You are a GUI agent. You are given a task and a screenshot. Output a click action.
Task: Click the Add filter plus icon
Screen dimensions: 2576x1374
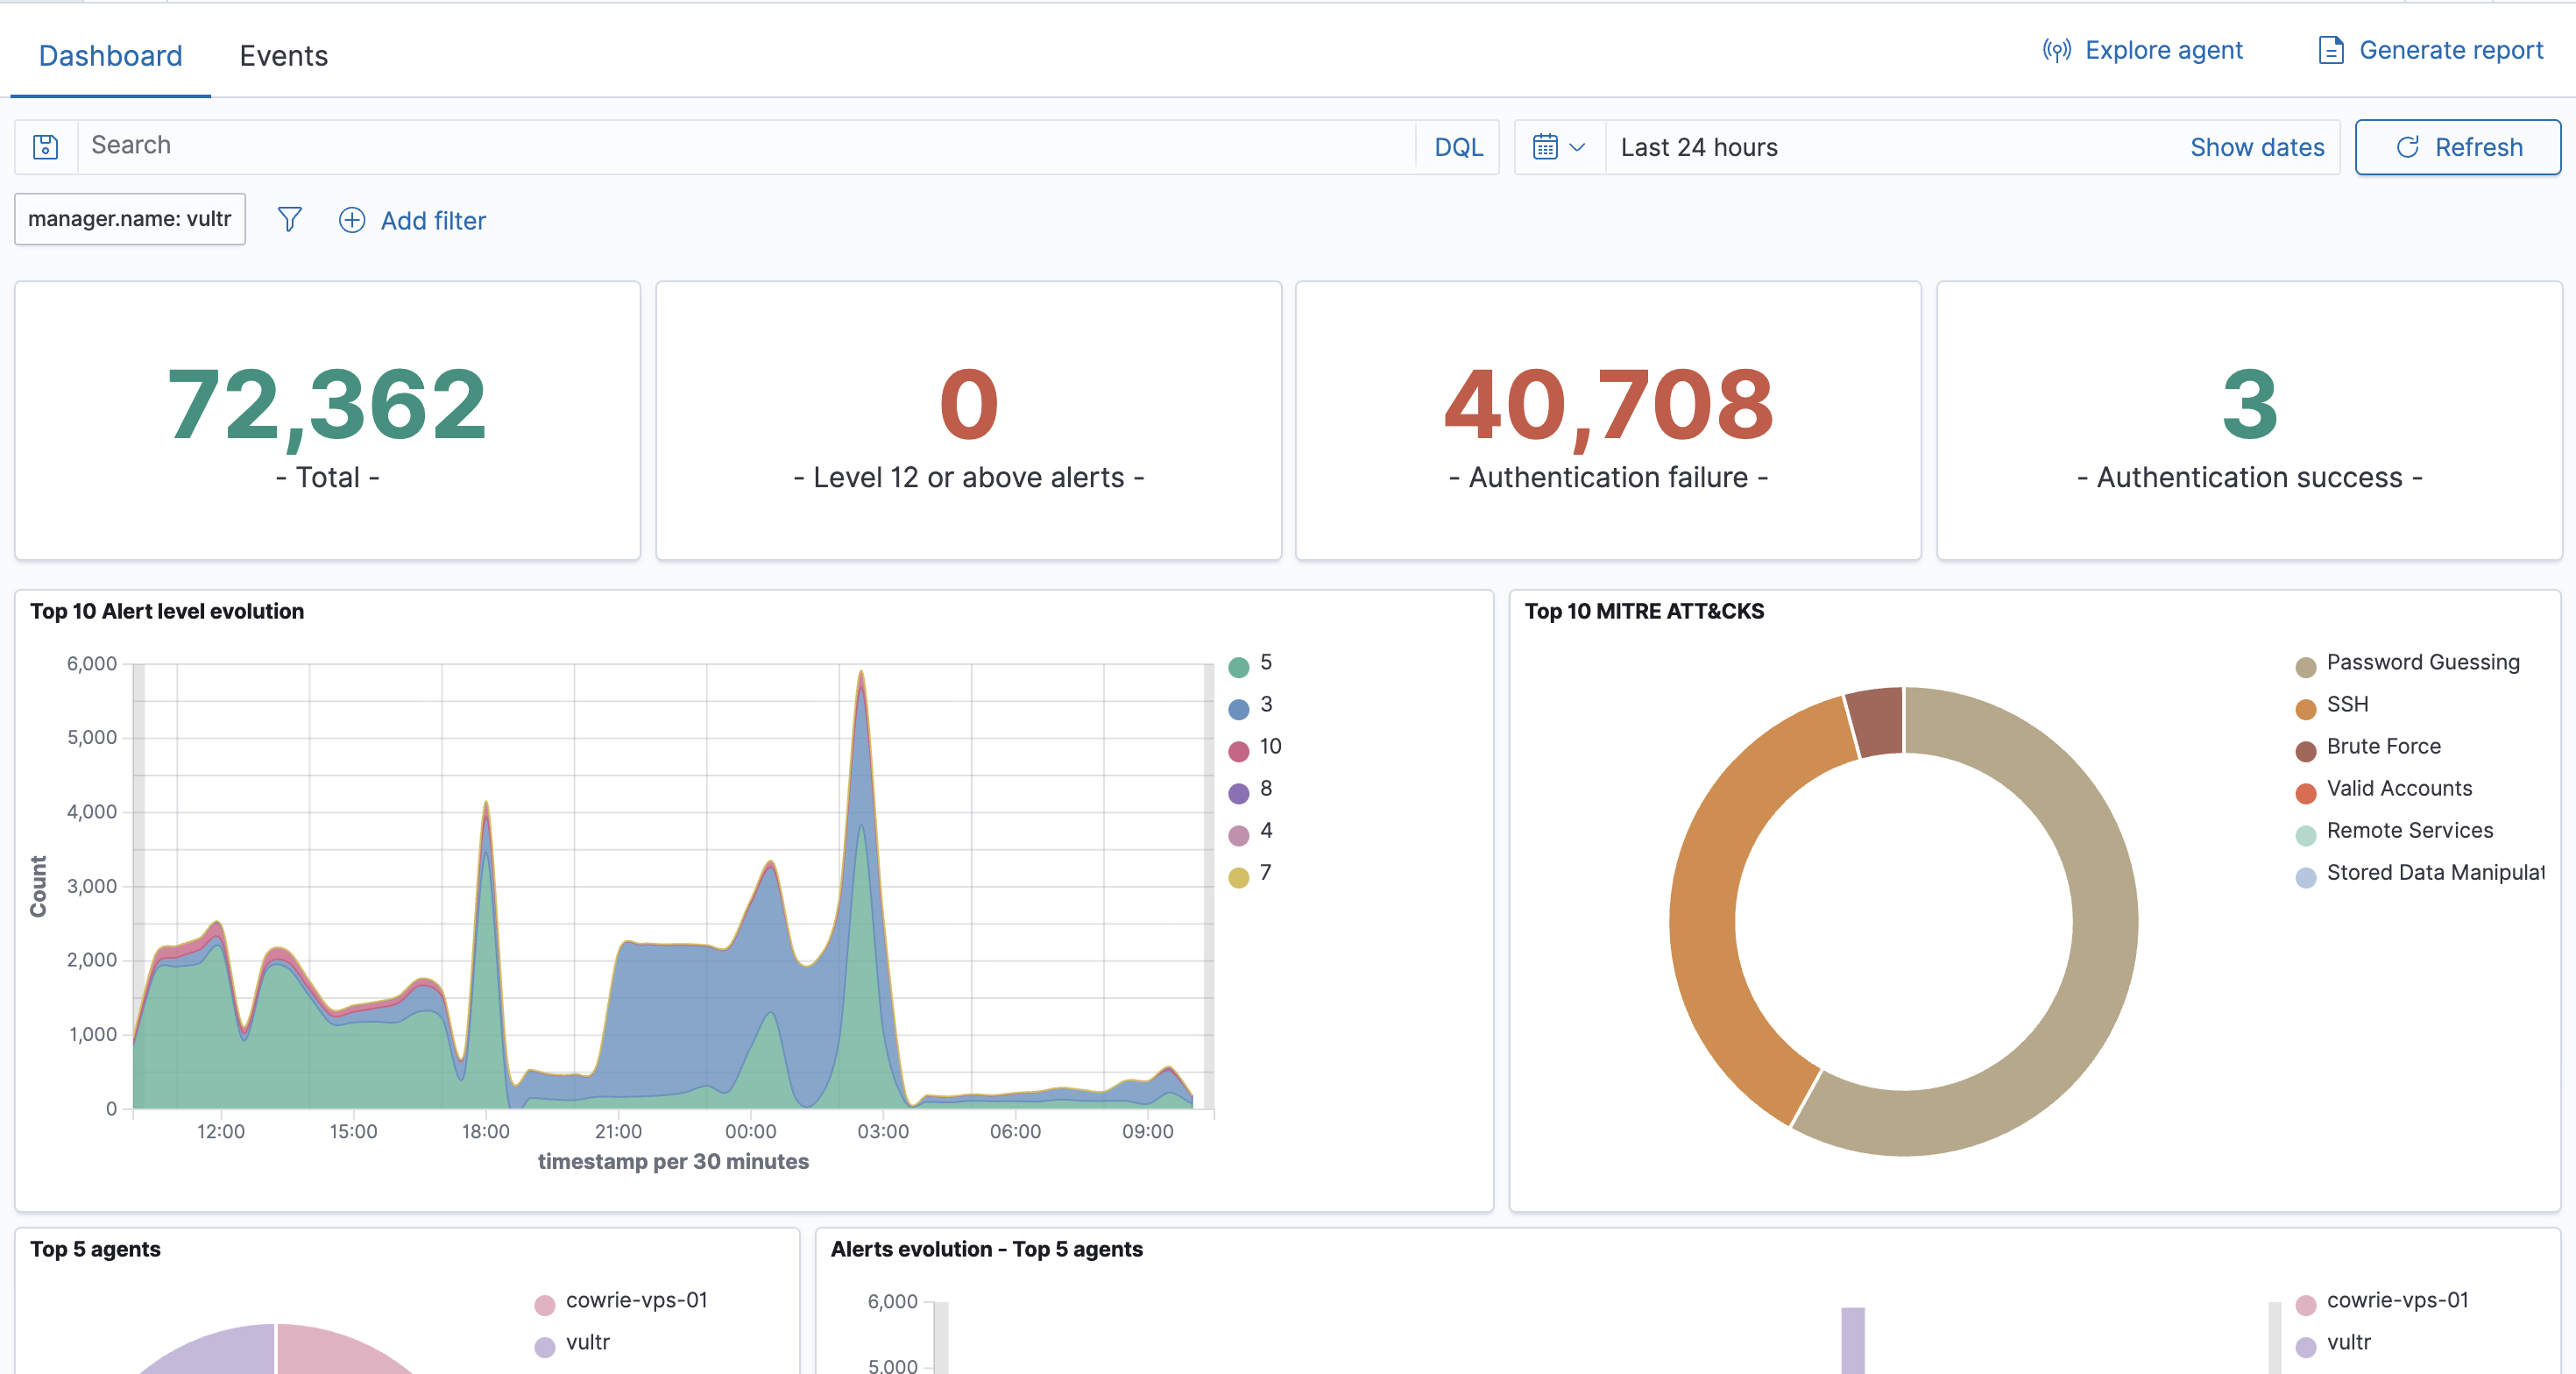tap(352, 220)
